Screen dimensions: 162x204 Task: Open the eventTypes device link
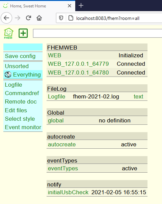coord(63,169)
